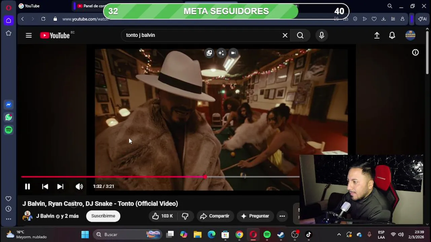
Task: Open Opera menu logo in sidebar
Action: 9,8
